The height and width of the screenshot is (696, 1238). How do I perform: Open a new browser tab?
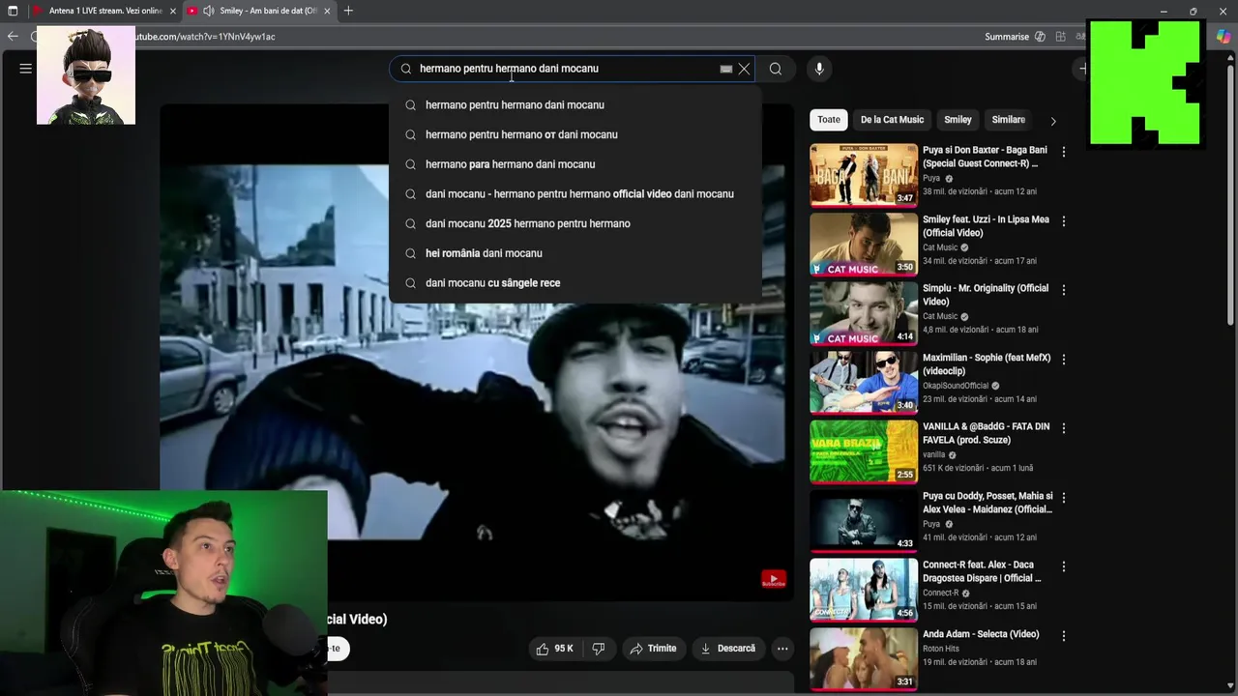tap(348, 11)
